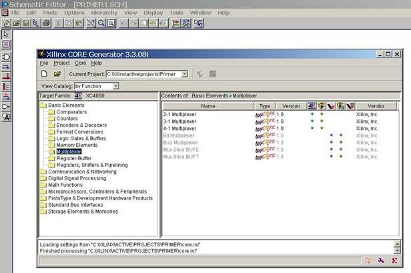This screenshot has height=273, width=411.
Task: Sort list by Vendor column header
Action: pyautogui.click(x=376, y=106)
